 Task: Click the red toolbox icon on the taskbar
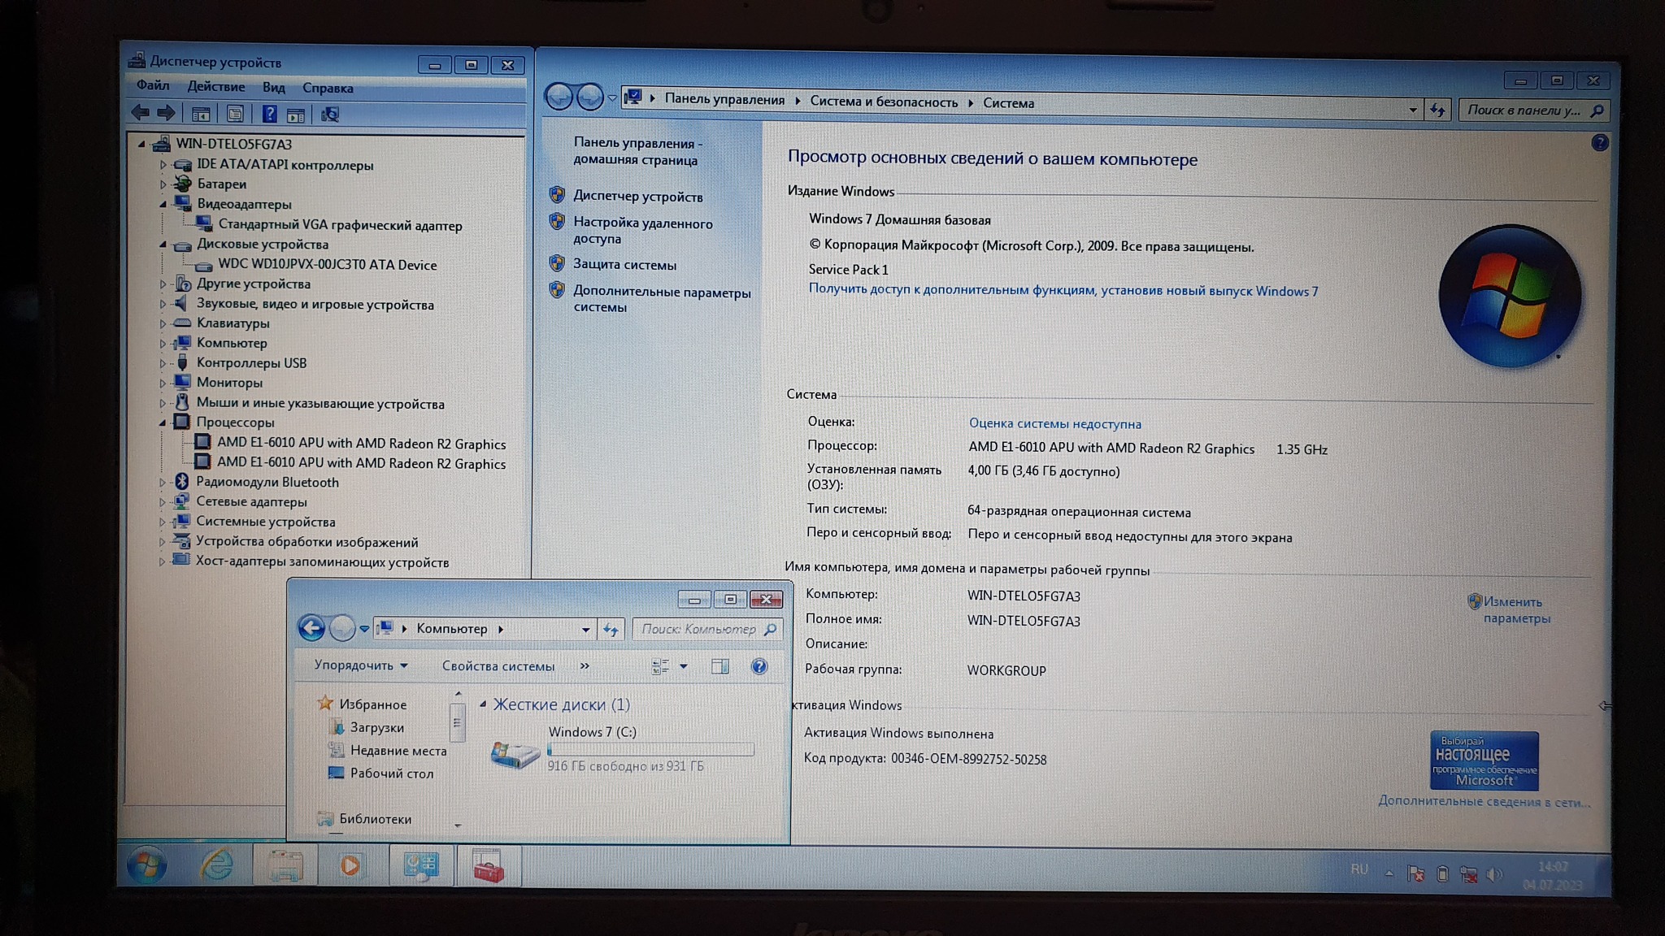pyautogui.click(x=488, y=866)
